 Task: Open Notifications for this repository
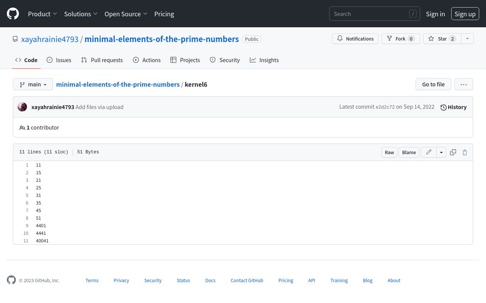355,39
